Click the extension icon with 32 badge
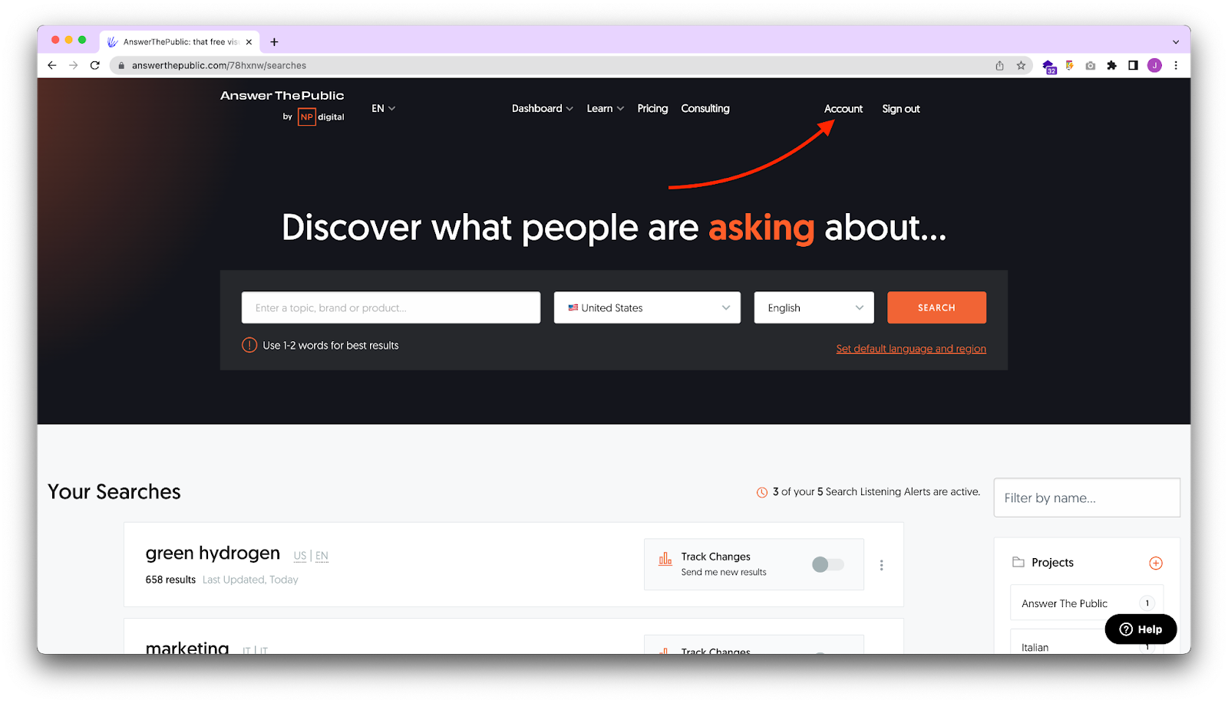The width and height of the screenshot is (1228, 703). tap(1049, 67)
